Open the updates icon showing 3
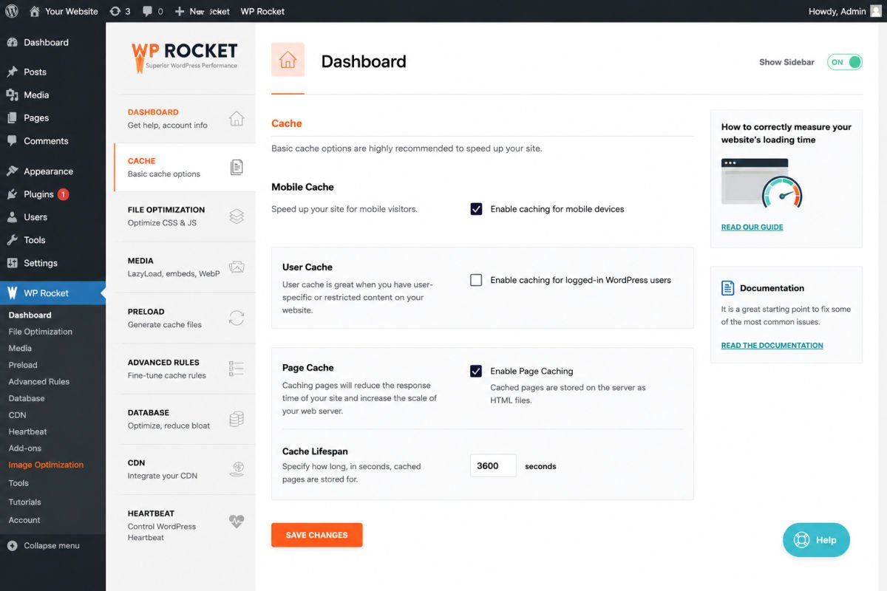 pos(115,11)
